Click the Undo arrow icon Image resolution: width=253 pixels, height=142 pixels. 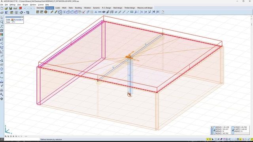point(25,8)
